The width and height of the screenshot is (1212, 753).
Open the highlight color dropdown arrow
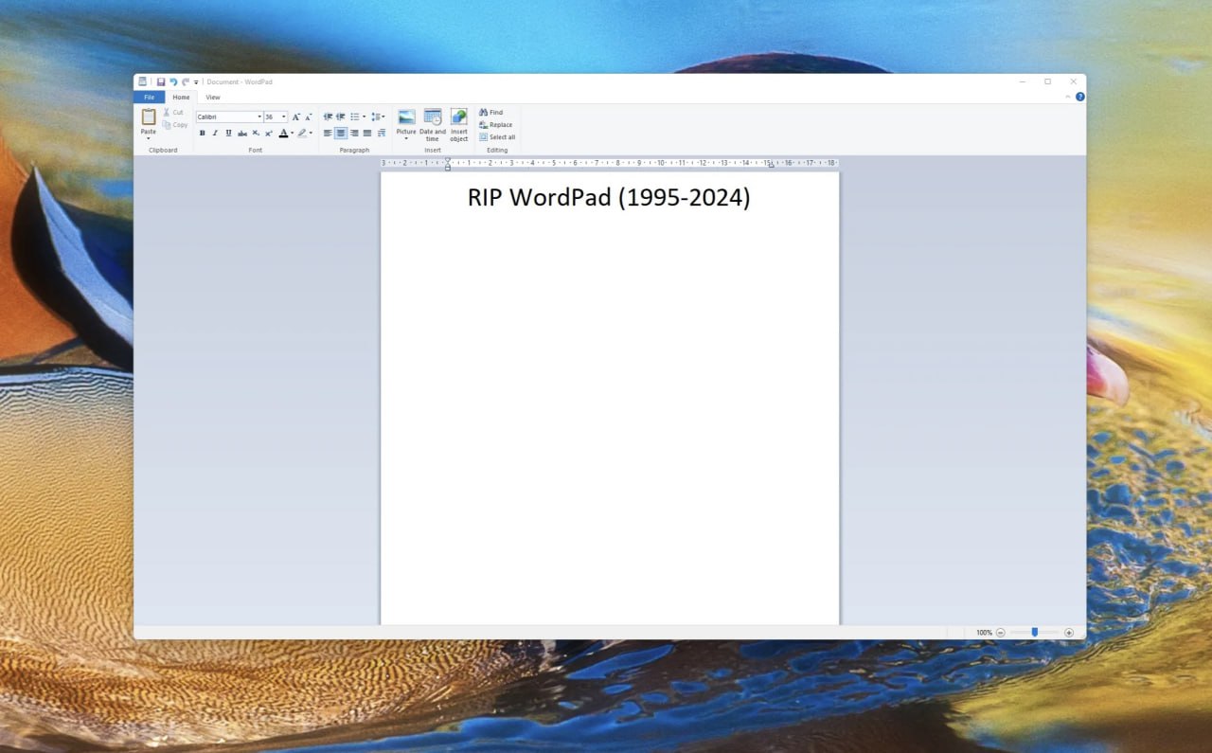click(x=311, y=133)
